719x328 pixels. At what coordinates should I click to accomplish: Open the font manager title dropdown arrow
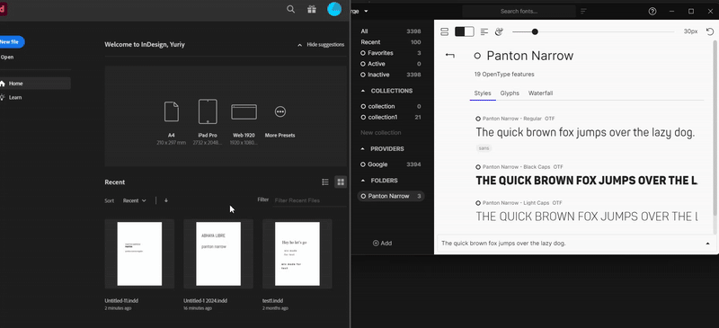pyautogui.click(x=366, y=12)
